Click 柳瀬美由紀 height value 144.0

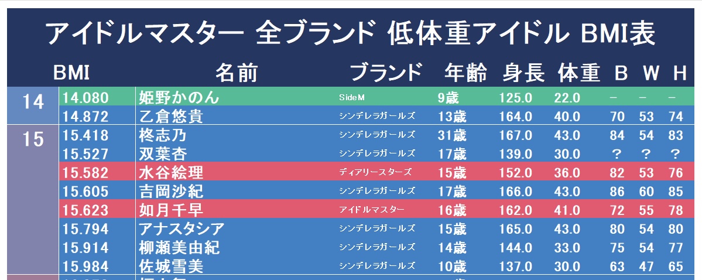[516, 248]
